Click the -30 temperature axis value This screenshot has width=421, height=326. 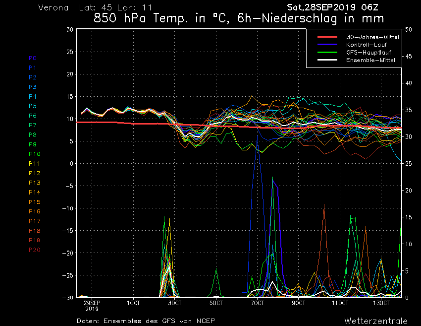[x=68, y=298]
